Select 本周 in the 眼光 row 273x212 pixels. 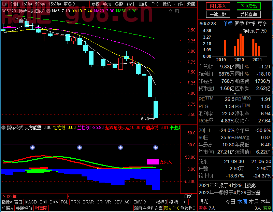point(242,202)
